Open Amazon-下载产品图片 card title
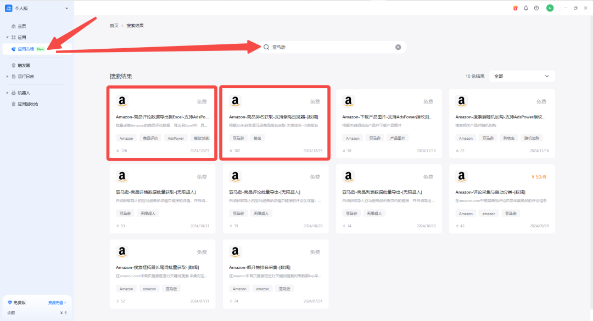The height and width of the screenshot is (321, 593). point(387,117)
